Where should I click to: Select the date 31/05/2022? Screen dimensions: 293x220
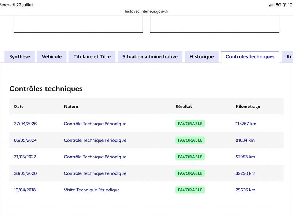coord(25,157)
